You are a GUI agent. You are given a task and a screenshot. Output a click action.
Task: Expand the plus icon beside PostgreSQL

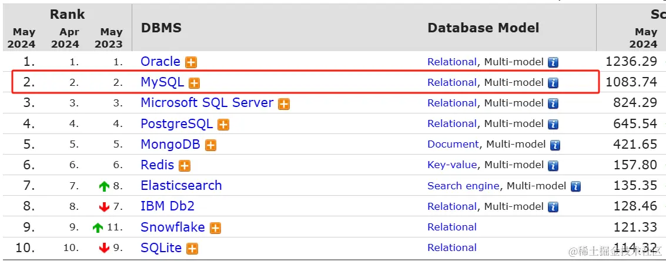tap(223, 125)
